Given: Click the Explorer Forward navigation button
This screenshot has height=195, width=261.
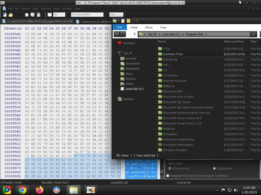Looking at the screenshot, I should pos(123,34).
